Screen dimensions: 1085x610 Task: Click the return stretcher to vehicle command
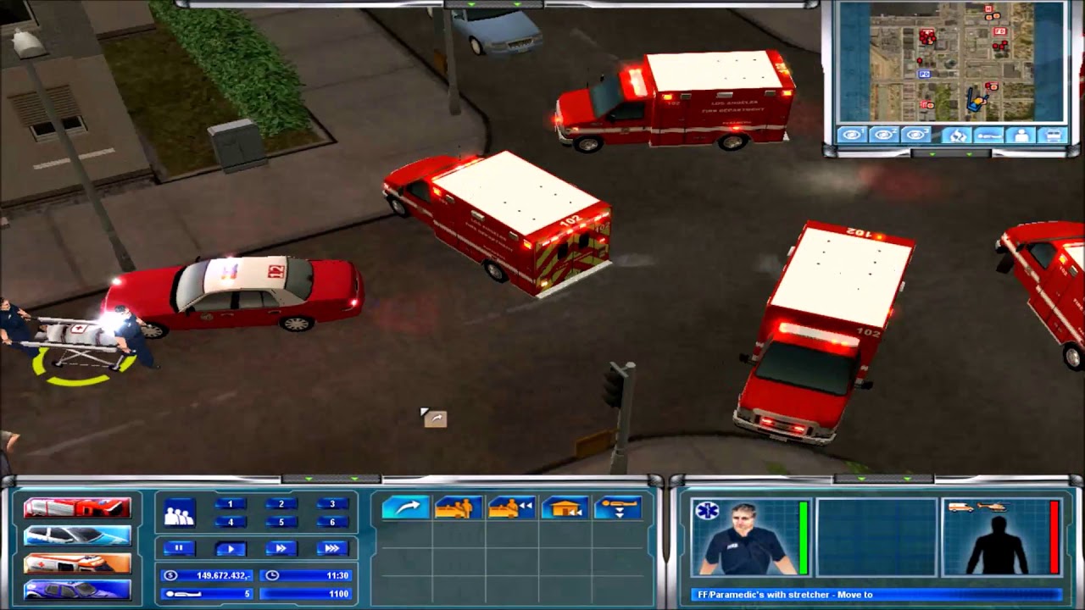[x=512, y=508]
